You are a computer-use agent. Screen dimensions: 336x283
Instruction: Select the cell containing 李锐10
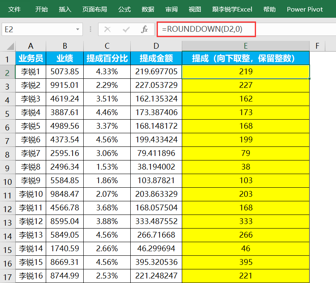[x=31, y=194]
